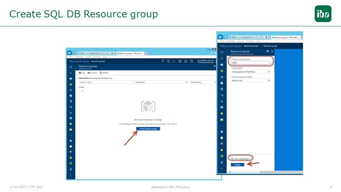Expand more services chevron in right window

(x=222, y=169)
